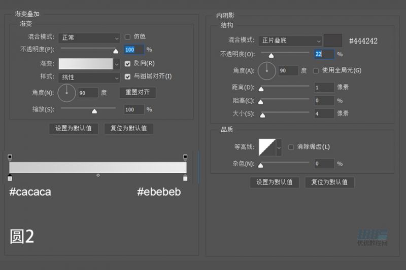Screen dimensions: 406x270
Task: Click the inner shadow angle dial
Action: coord(267,70)
